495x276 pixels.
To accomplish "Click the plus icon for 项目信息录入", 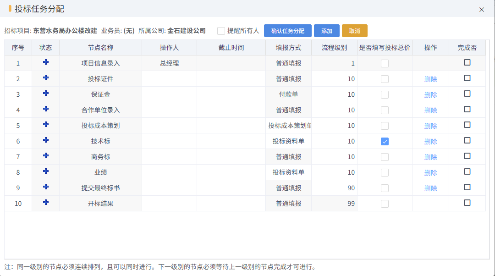I will 45,63.
